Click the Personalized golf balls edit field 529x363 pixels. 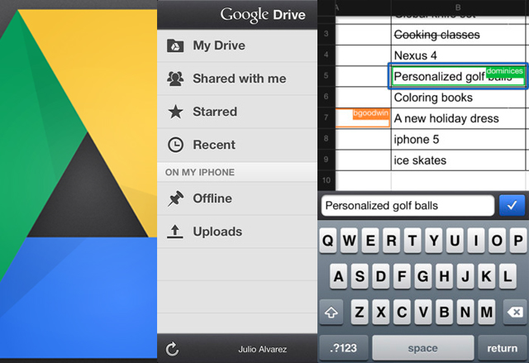407,205
